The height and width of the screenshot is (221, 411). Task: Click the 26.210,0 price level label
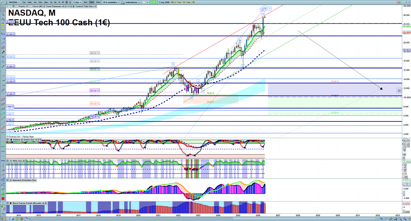(x=10, y=22)
